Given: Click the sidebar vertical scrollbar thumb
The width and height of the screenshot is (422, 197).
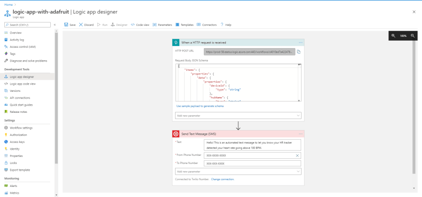Looking at the screenshot, I should click(56, 98).
